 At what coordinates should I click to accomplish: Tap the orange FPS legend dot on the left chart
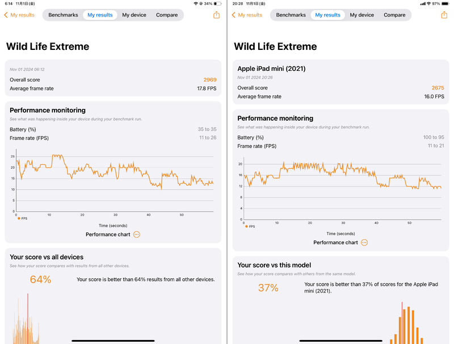pyautogui.click(x=19, y=218)
